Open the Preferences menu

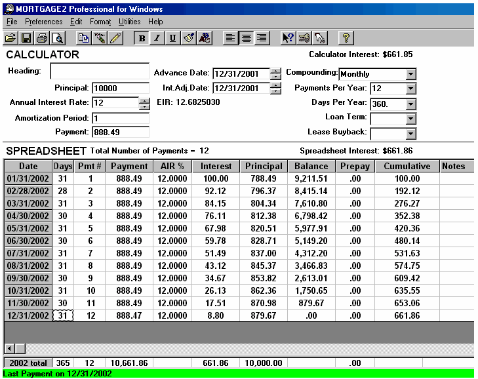pyautogui.click(x=44, y=22)
